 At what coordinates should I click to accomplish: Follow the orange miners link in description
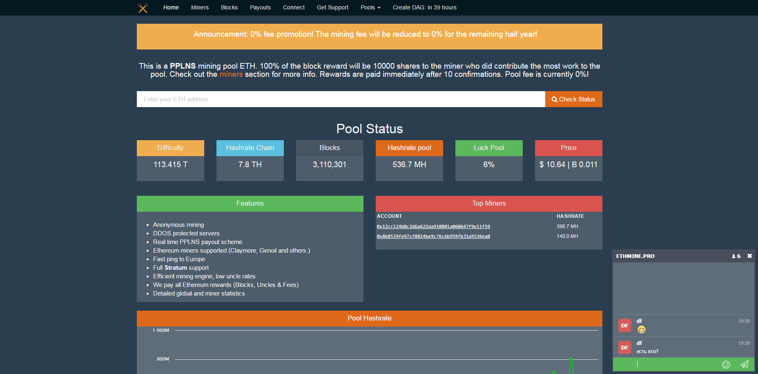(231, 74)
